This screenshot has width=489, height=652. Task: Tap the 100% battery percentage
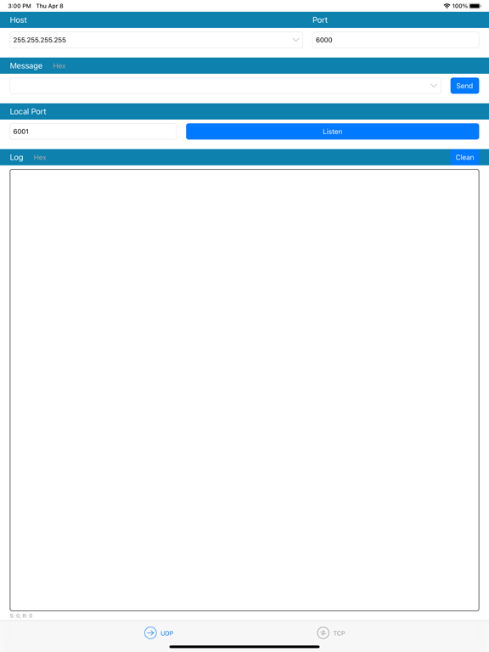click(x=460, y=6)
